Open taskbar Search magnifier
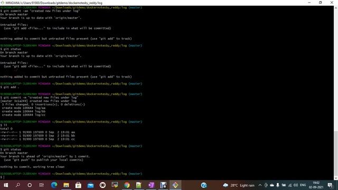The width and height of the screenshot is (338, 190). [18, 185]
